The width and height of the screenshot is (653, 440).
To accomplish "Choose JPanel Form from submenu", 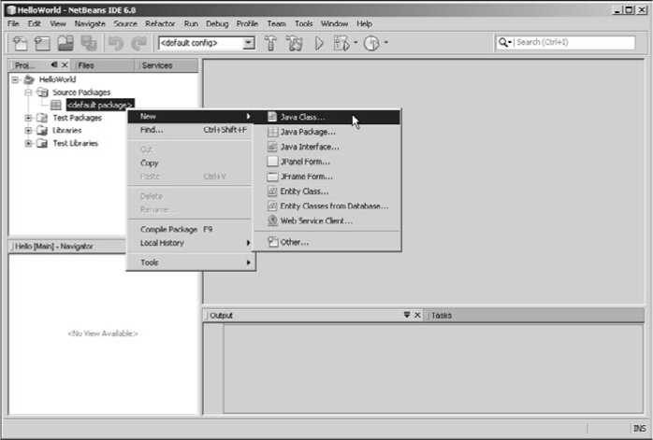I will point(326,162).
